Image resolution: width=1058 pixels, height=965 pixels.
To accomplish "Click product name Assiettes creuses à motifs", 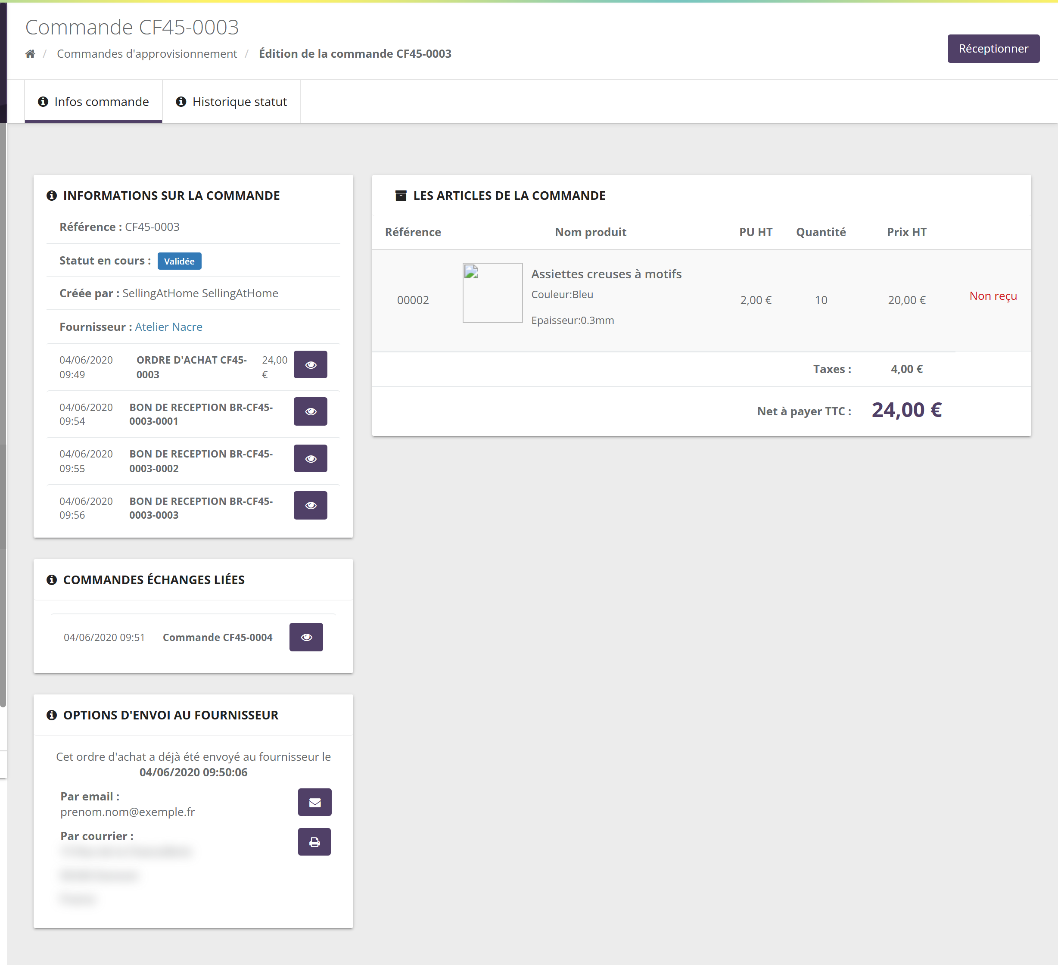I will pyautogui.click(x=606, y=274).
